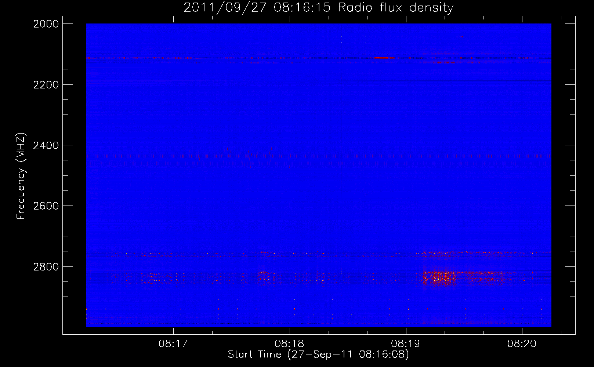594x367 pixels.
Task: Select the 2000 frequency axis label
Action: point(46,24)
